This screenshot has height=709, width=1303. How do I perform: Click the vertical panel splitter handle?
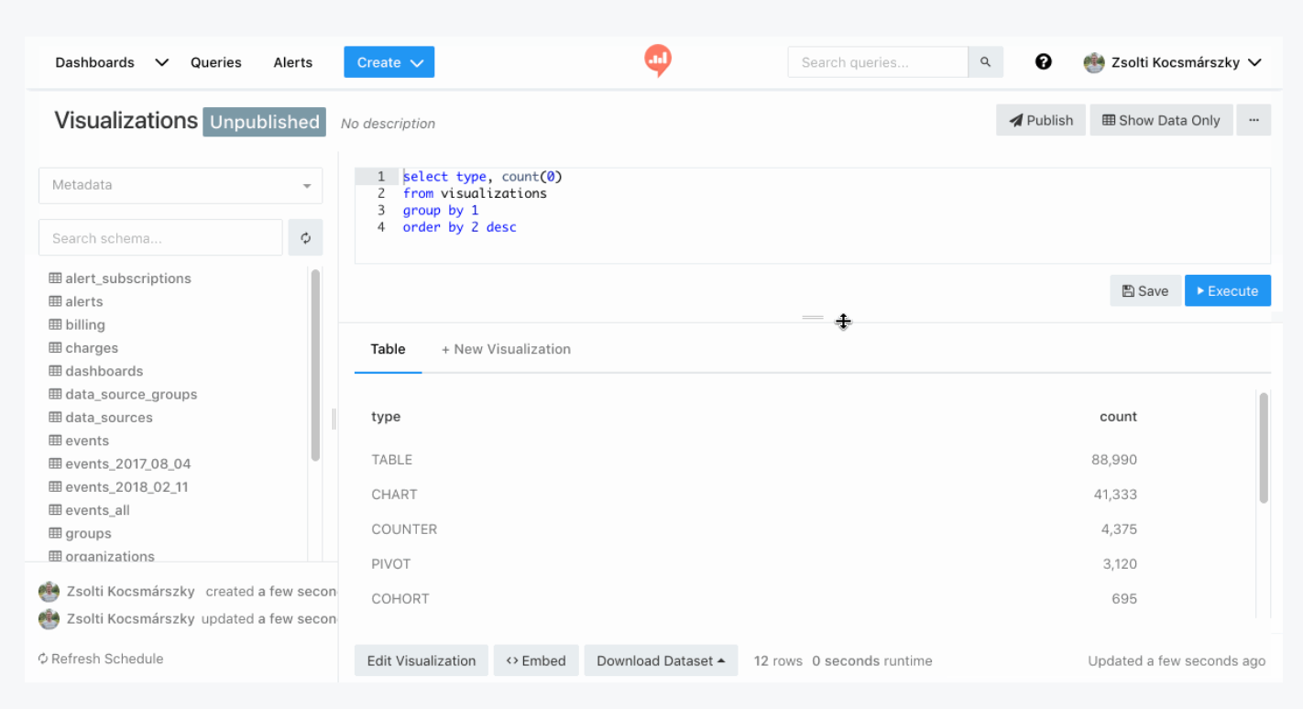coord(334,419)
